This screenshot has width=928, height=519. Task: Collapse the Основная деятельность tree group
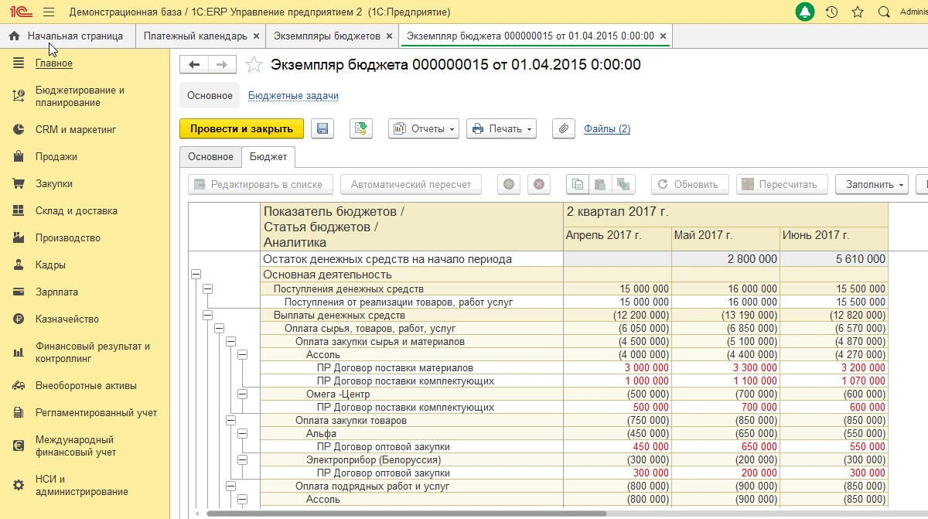point(196,275)
